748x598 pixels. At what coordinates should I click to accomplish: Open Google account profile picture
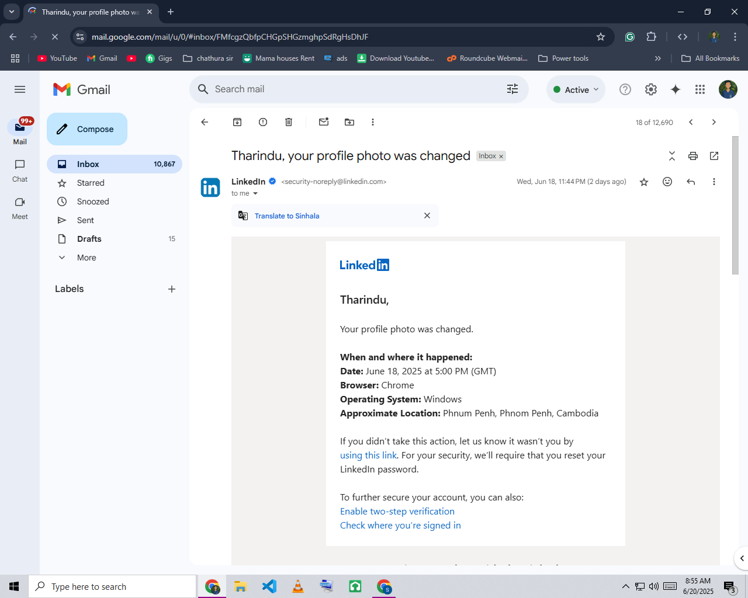(x=728, y=89)
